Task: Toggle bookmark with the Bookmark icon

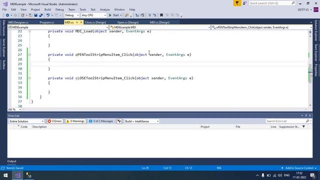Action: pyautogui.click(x=161, y=15)
